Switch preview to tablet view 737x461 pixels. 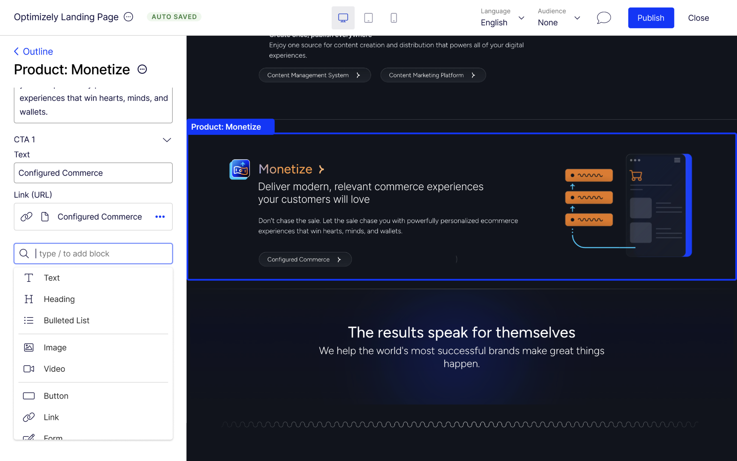[x=368, y=18]
